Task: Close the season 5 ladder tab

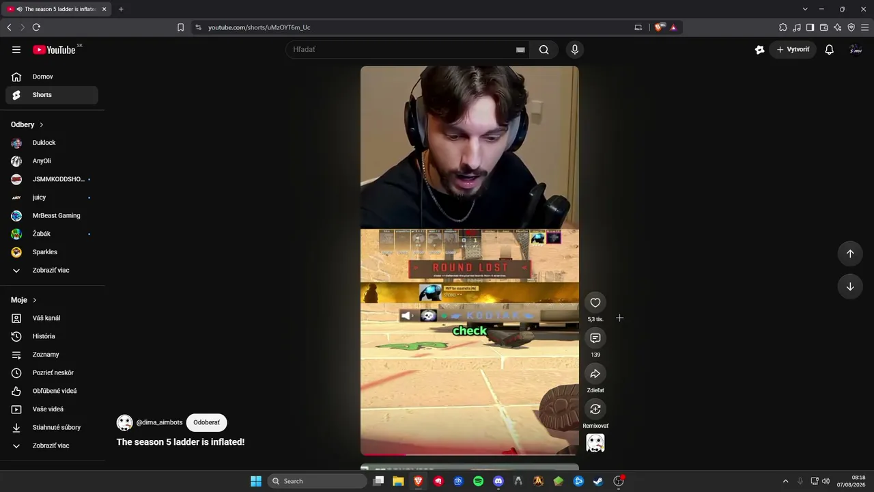Action: coord(104,9)
